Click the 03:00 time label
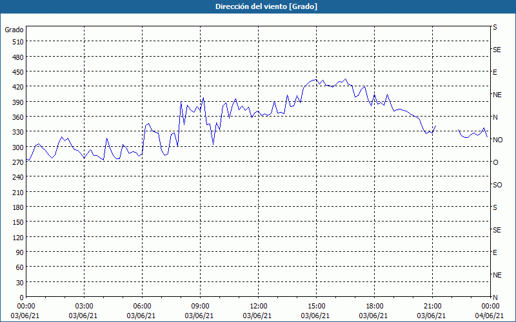The width and height of the screenshot is (516, 322). tap(84, 307)
